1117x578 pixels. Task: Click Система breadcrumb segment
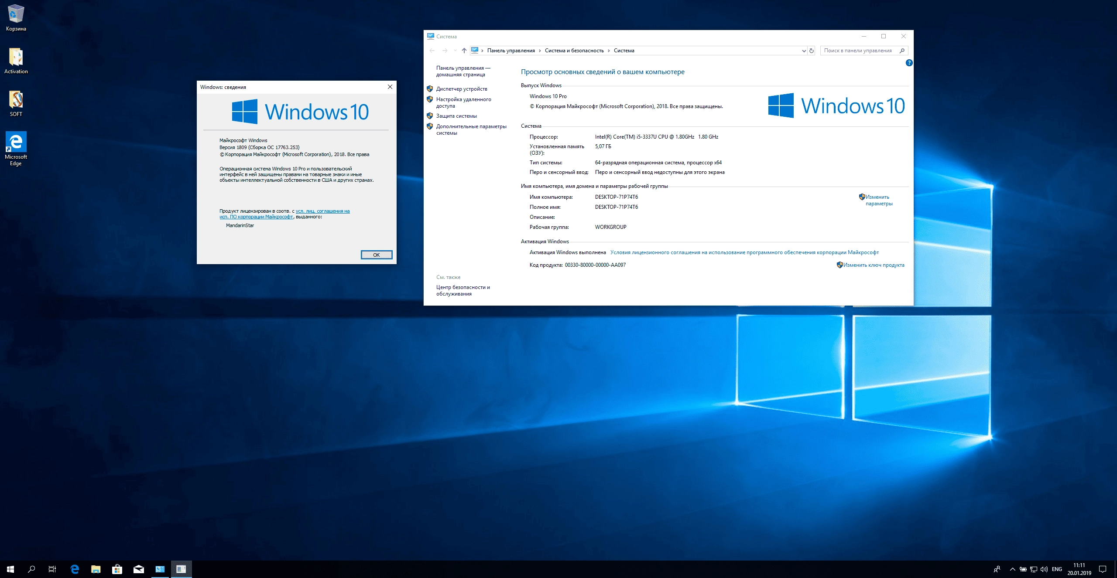click(624, 51)
